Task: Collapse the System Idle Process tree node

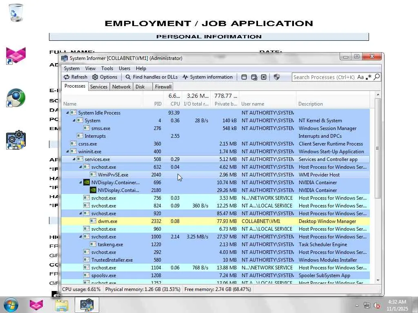Action: tap(67, 112)
